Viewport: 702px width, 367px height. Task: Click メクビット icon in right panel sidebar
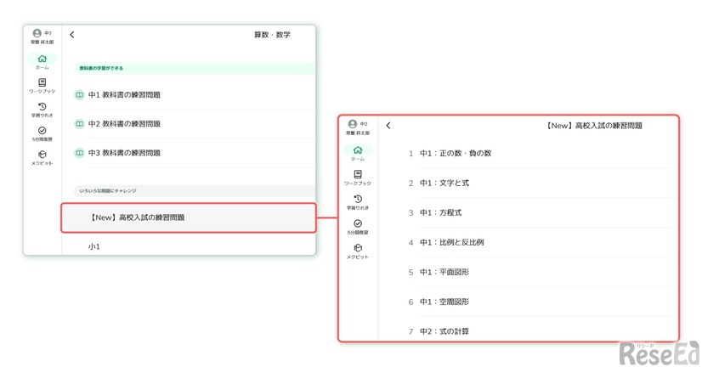pos(358,249)
